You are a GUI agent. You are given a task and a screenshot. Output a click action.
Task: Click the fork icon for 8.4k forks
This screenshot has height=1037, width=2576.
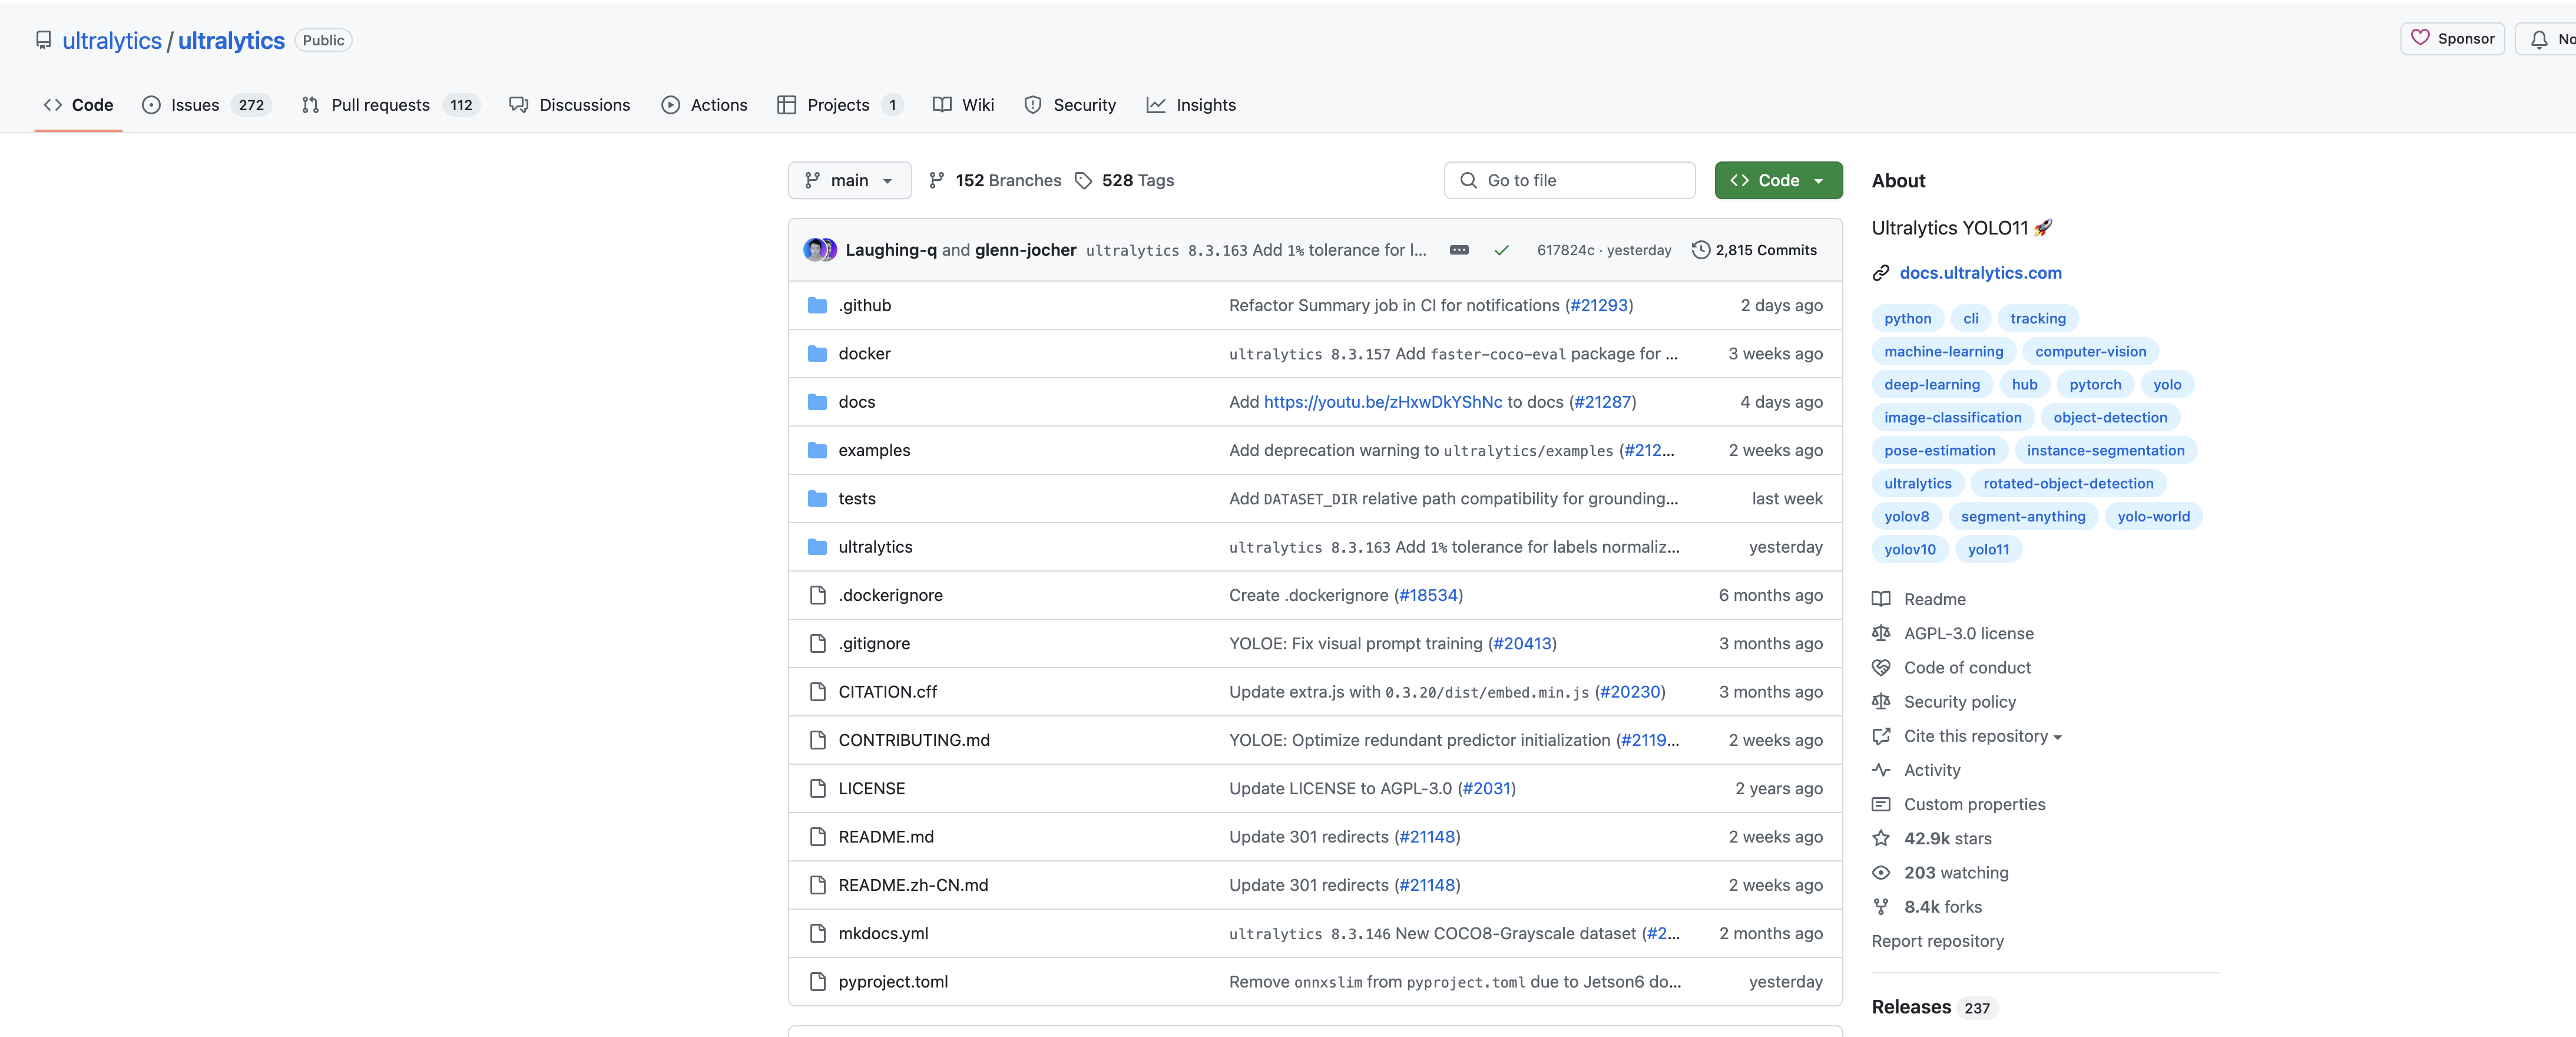pos(1881,907)
